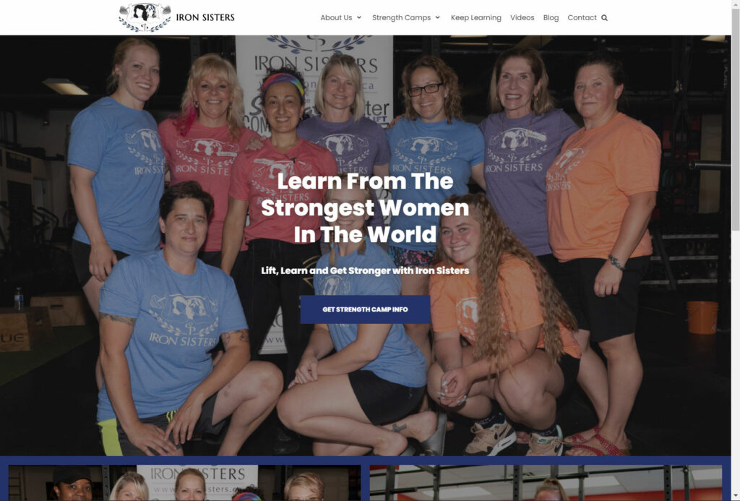Click the Lift, Learn and Get Stronger tagline
This screenshot has width=740, height=501.
click(365, 270)
